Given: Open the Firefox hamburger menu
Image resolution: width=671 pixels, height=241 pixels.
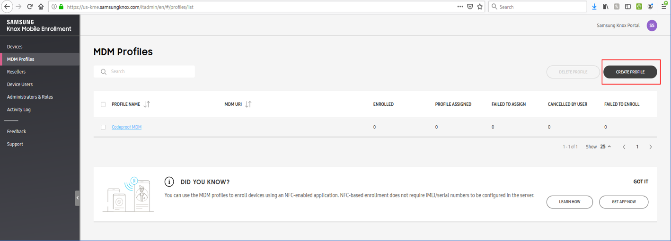Looking at the screenshot, I should coord(663,6).
